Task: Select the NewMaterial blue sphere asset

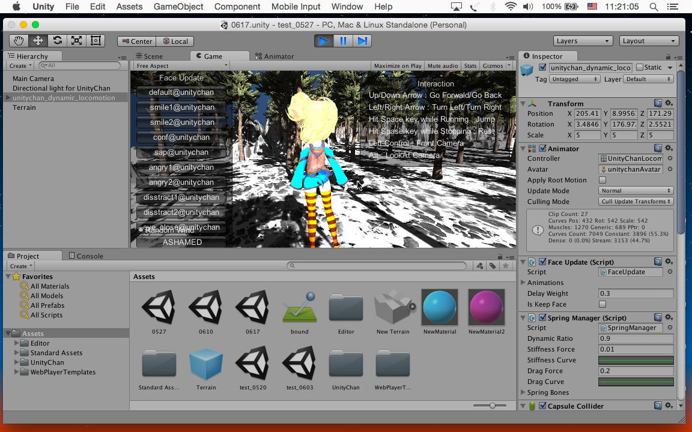Action: tap(440, 307)
